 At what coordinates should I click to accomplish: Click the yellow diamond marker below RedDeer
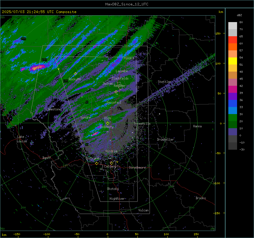(116, 92)
